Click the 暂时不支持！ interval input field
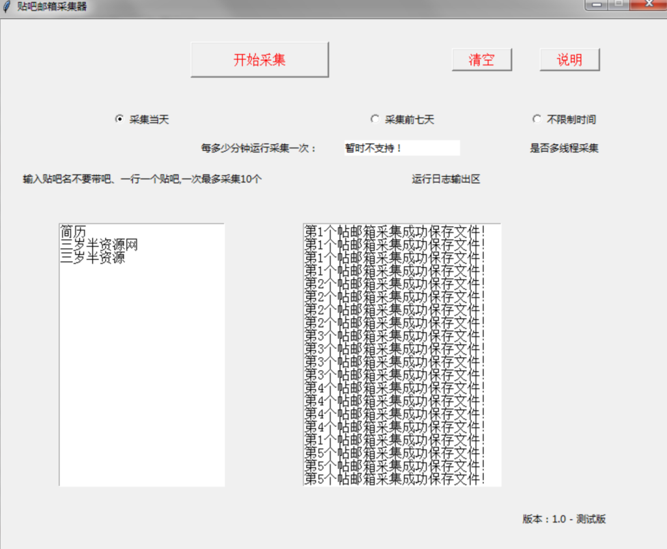This screenshot has width=667, height=549. [x=401, y=148]
